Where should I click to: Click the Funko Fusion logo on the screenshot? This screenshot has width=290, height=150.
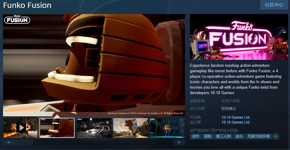click(17, 20)
